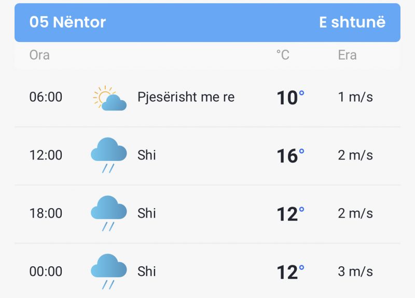
Task: Tap the 1 m/s wind speed
Action: coord(355,97)
